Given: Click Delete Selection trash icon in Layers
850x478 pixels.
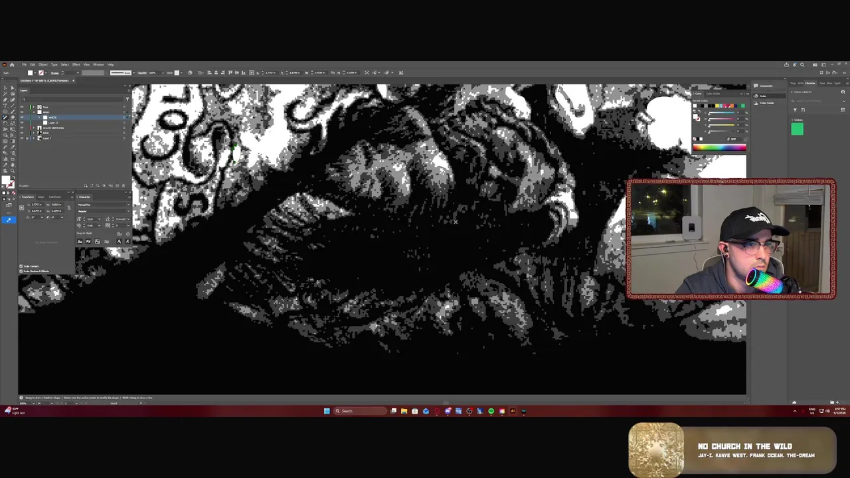Looking at the screenshot, I should (124, 185).
